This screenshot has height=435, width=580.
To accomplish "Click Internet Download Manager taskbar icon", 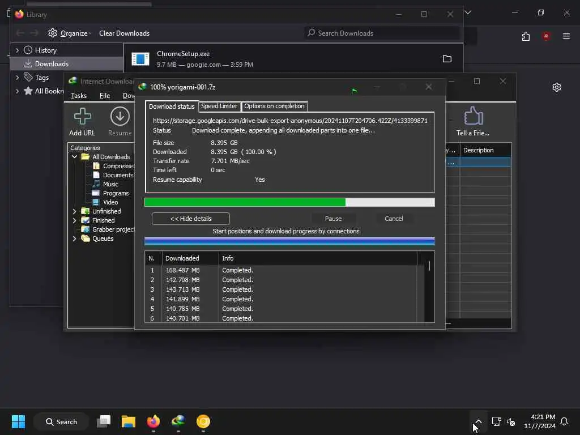I will point(178,421).
